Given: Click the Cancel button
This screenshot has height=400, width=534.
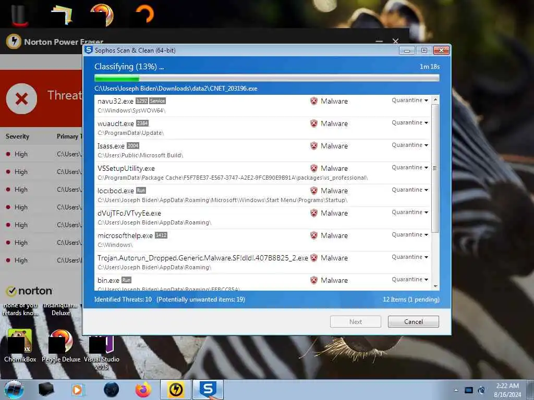Looking at the screenshot, I should click(x=413, y=322).
